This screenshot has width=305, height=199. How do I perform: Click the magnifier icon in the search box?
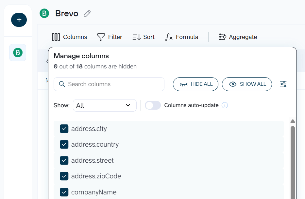pos(62,84)
